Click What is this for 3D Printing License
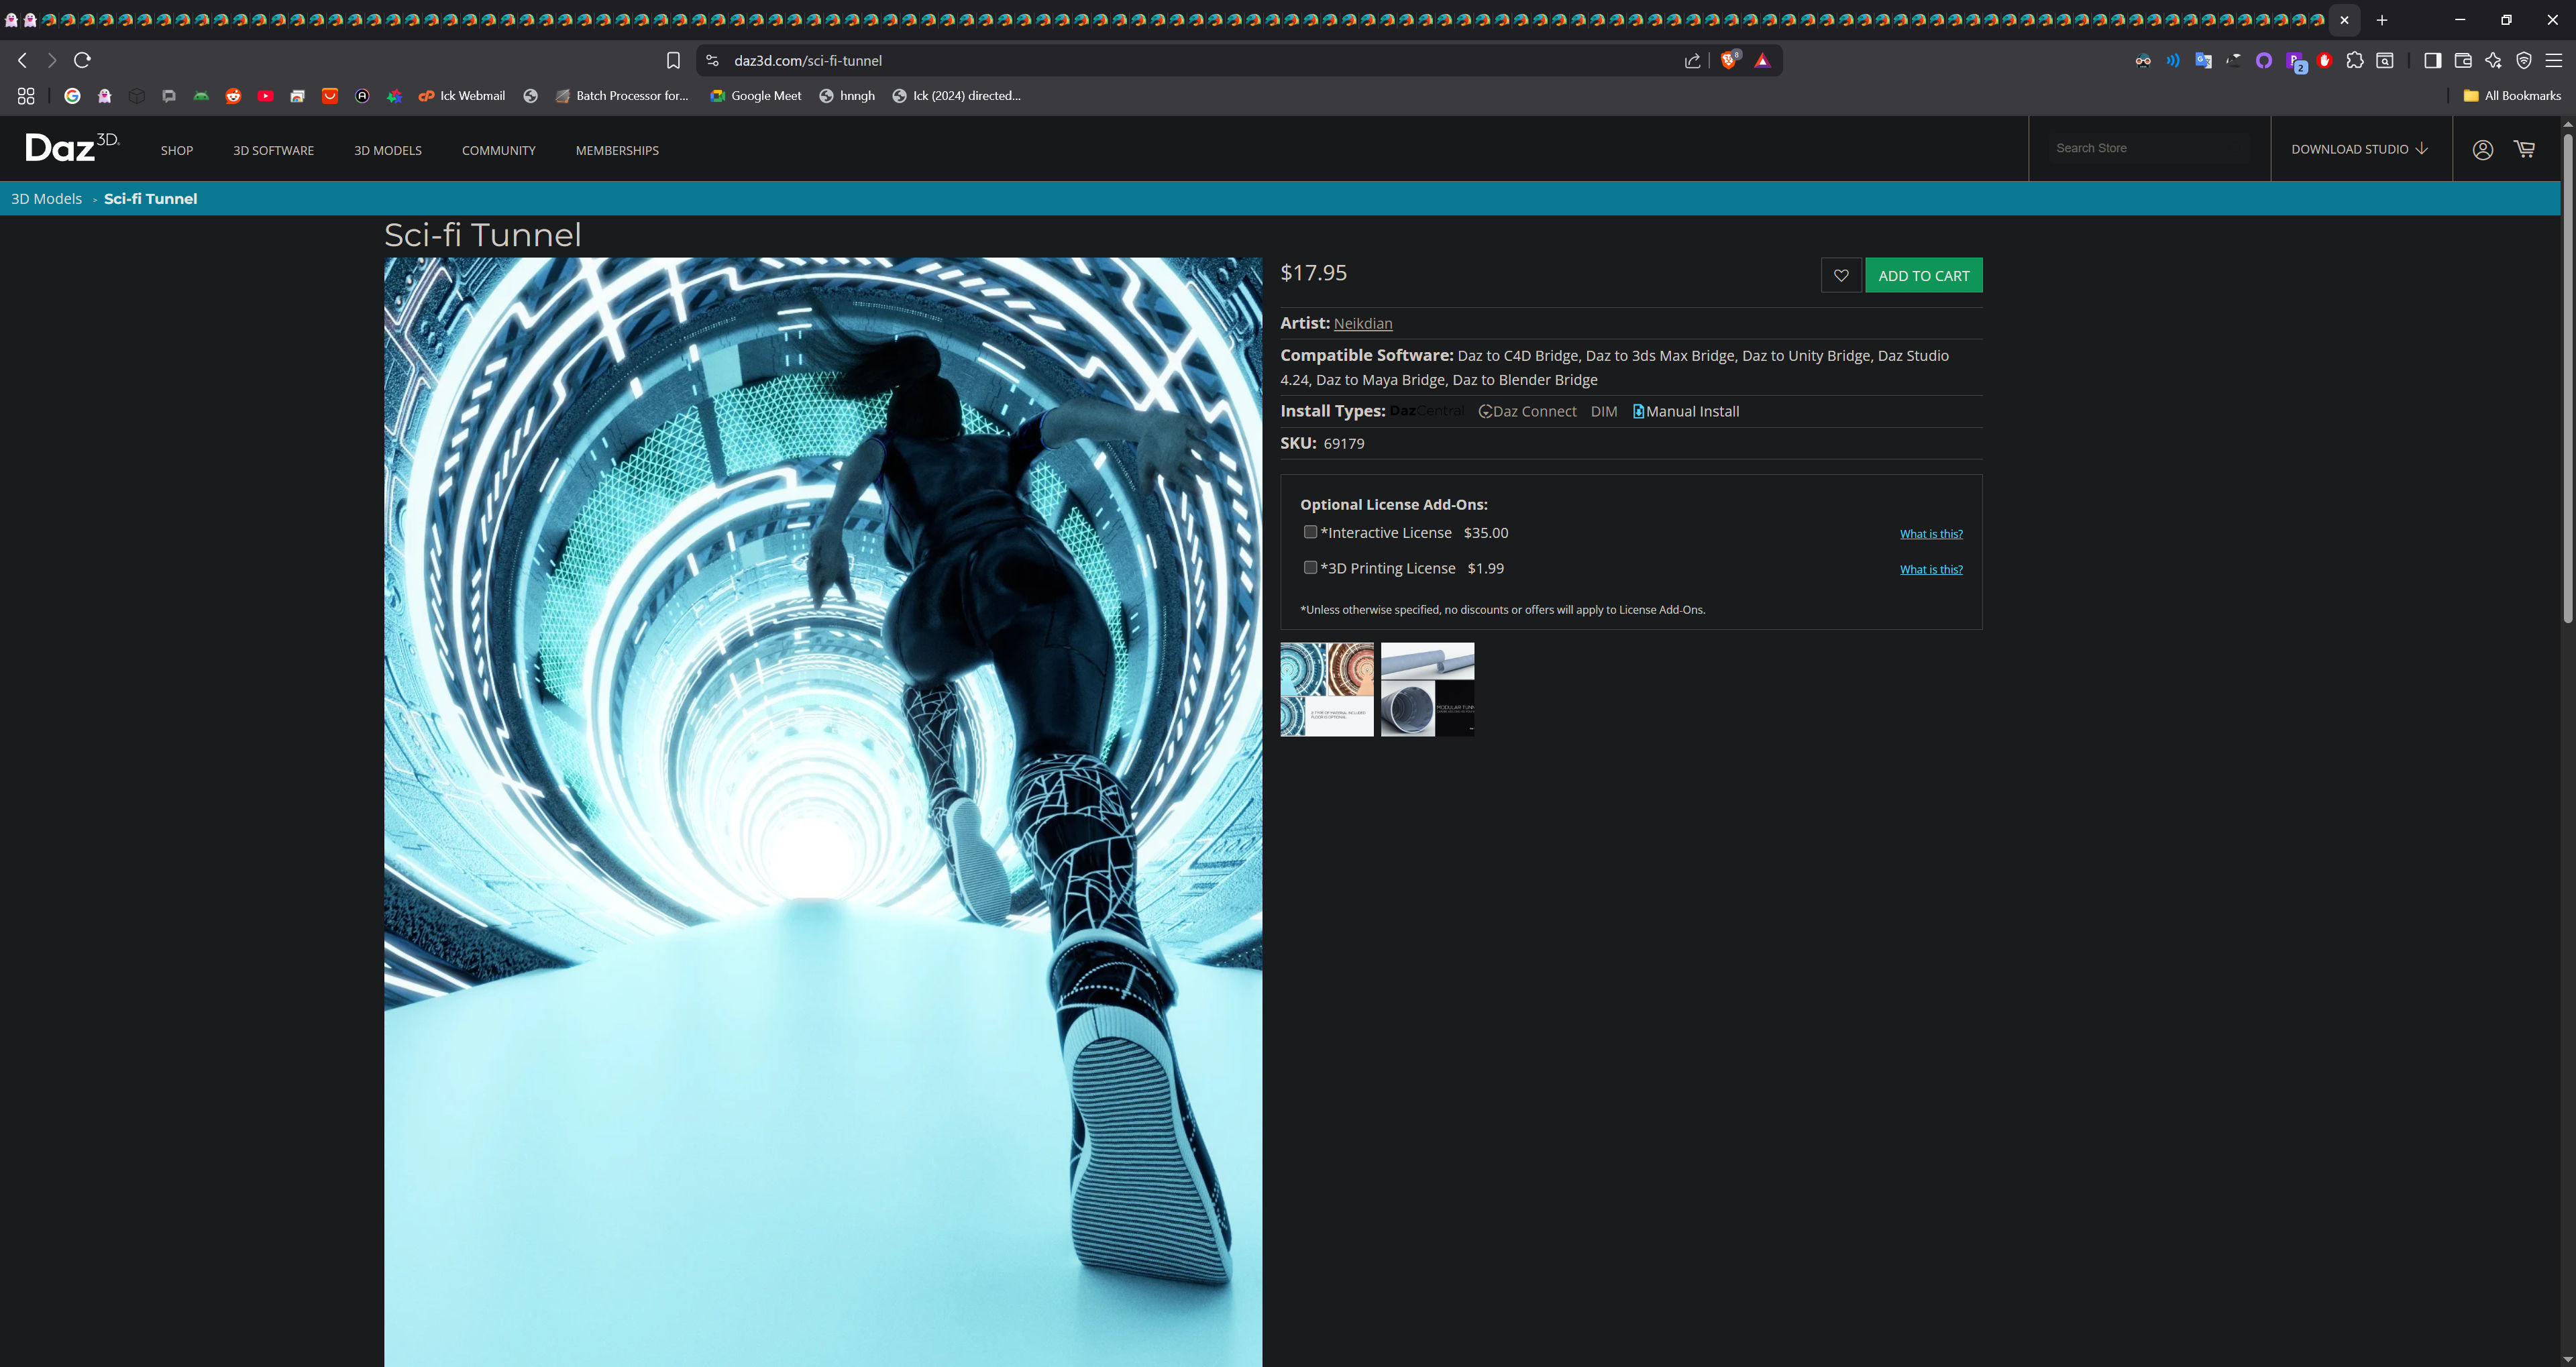 point(1931,569)
